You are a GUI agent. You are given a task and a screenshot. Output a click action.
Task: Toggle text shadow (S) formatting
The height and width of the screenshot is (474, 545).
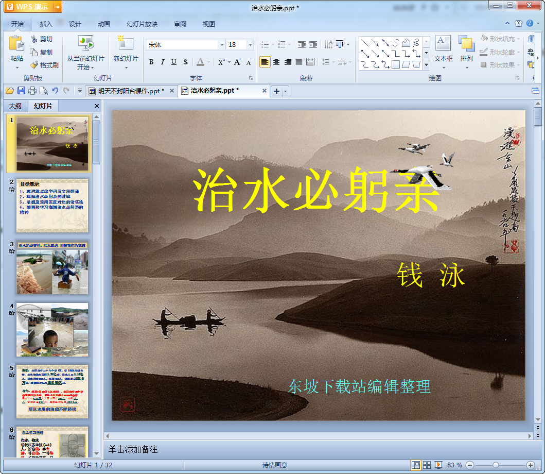(x=185, y=62)
